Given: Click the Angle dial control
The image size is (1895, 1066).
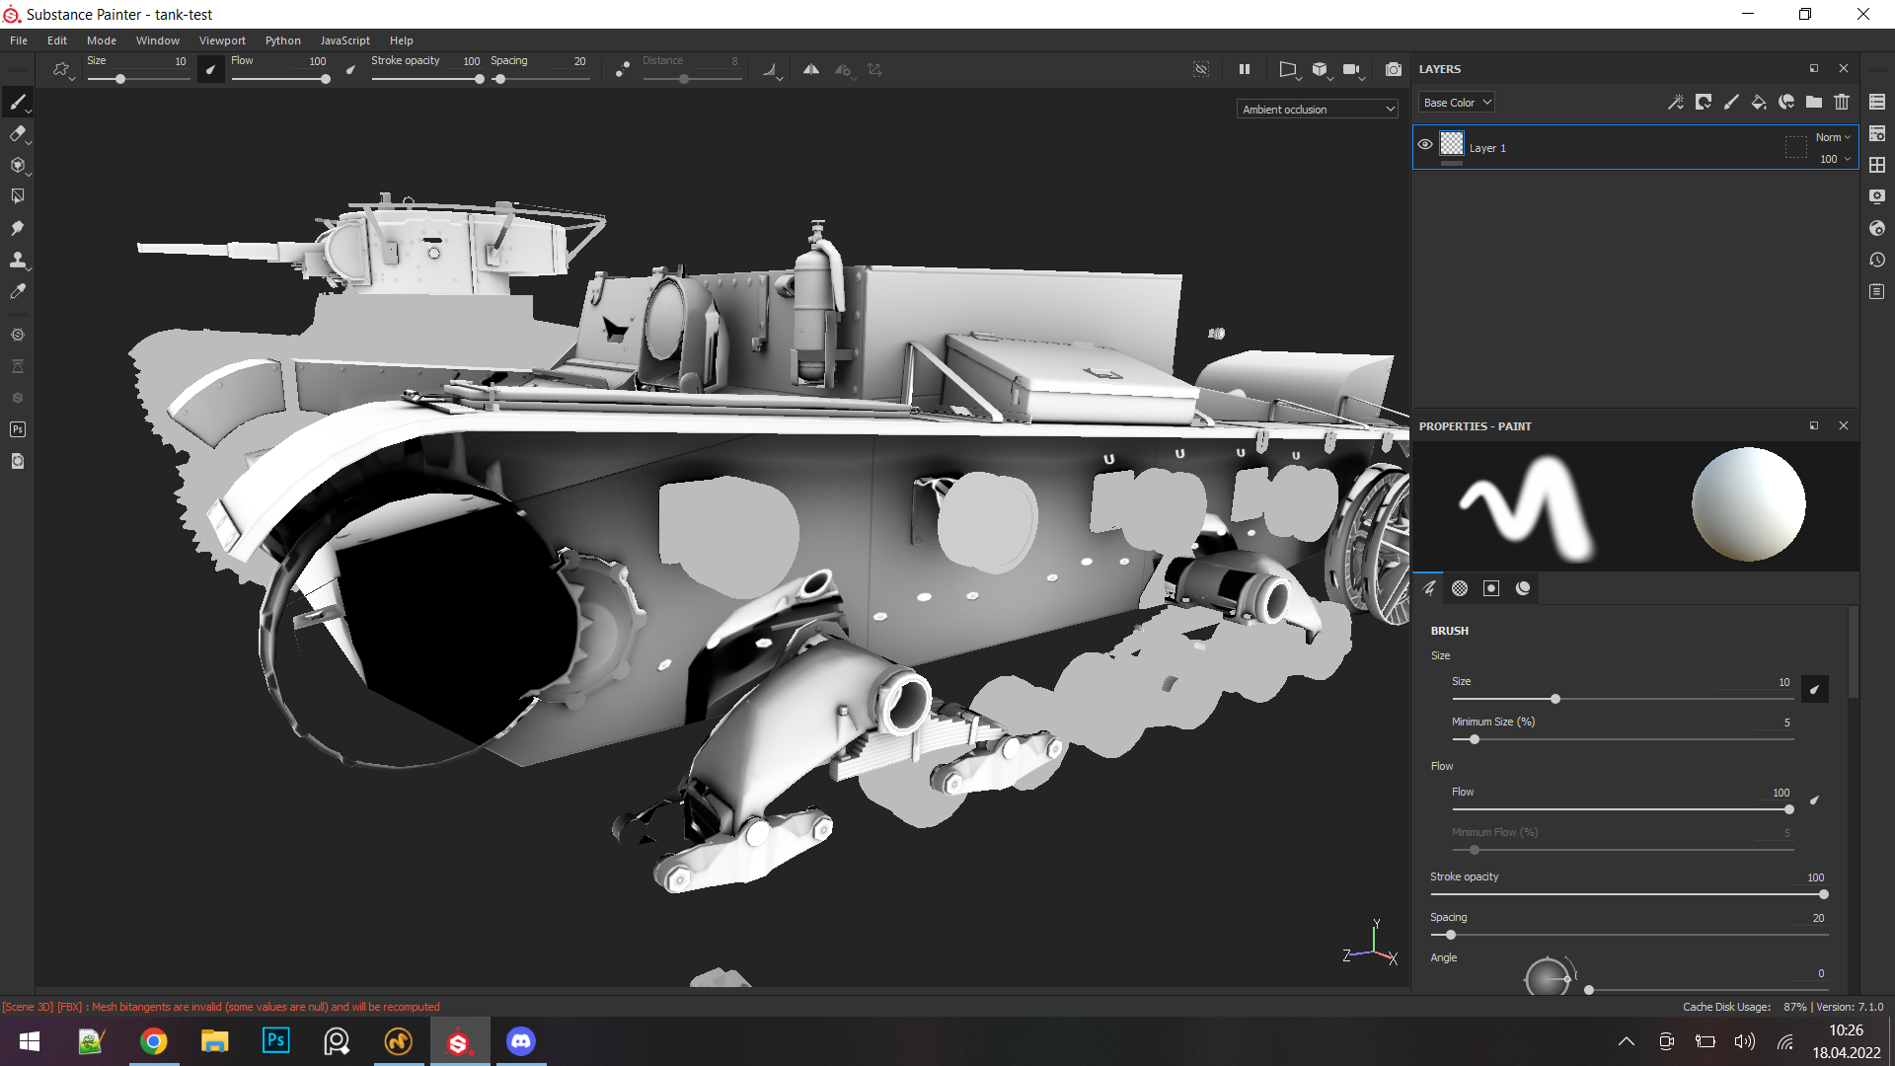Looking at the screenshot, I should tap(1548, 976).
